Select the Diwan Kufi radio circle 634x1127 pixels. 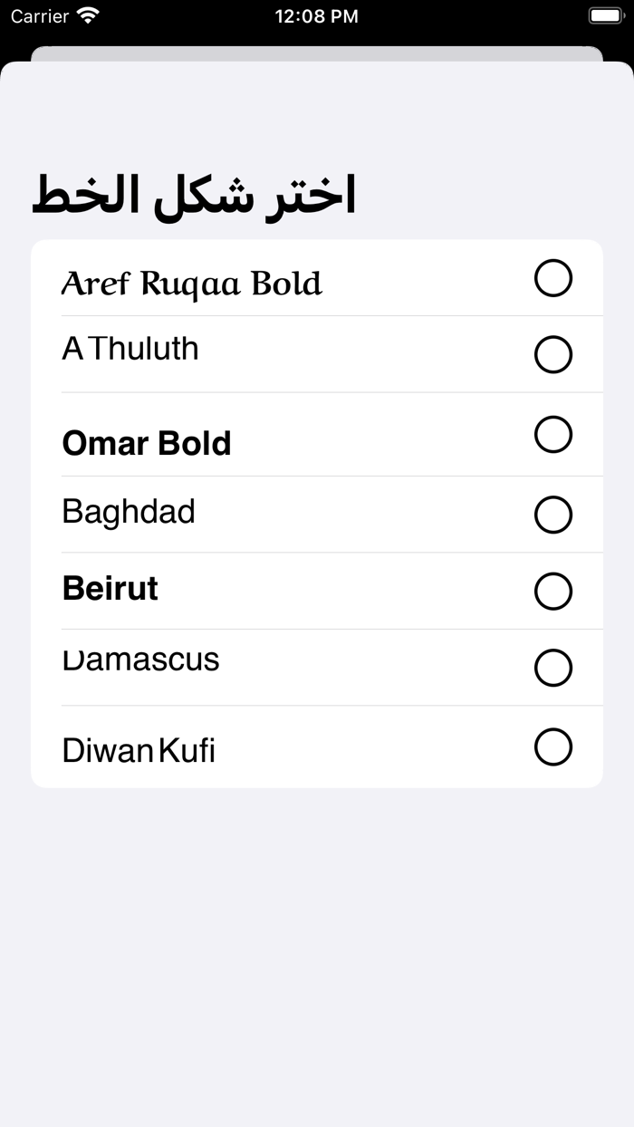[553, 747]
